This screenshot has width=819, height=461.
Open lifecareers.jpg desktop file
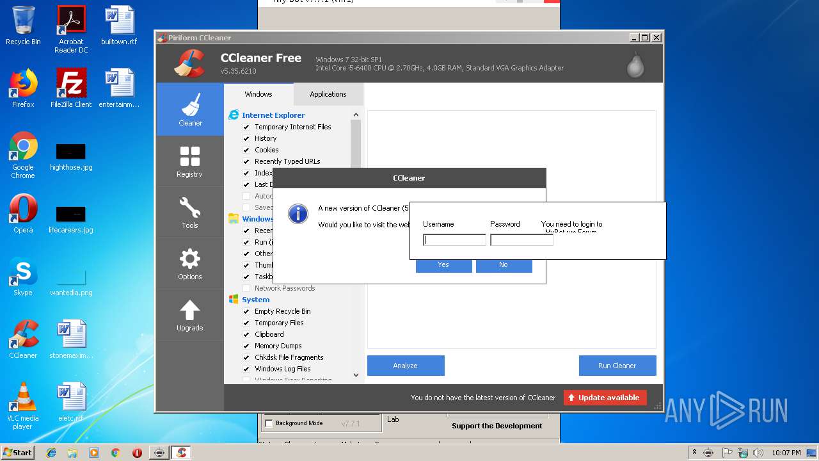click(x=71, y=220)
